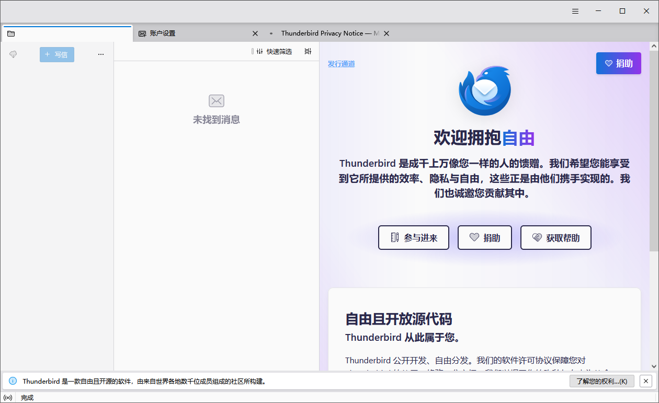Screen dimensions: 659x403
Task: Click 了解您的权利(K) in the notification bar
Action: (601, 381)
